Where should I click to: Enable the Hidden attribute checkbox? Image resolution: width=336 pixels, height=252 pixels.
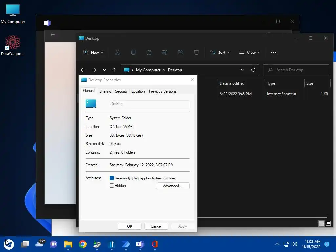pyautogui.click(x=112, y=186)
